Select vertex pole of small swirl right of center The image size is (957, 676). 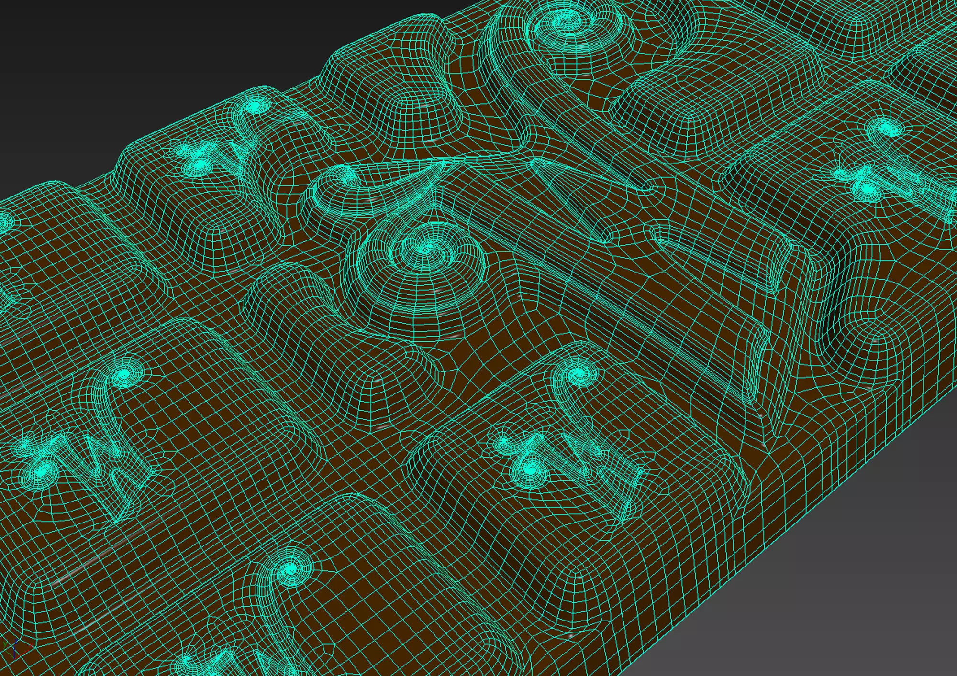point(579,372)
